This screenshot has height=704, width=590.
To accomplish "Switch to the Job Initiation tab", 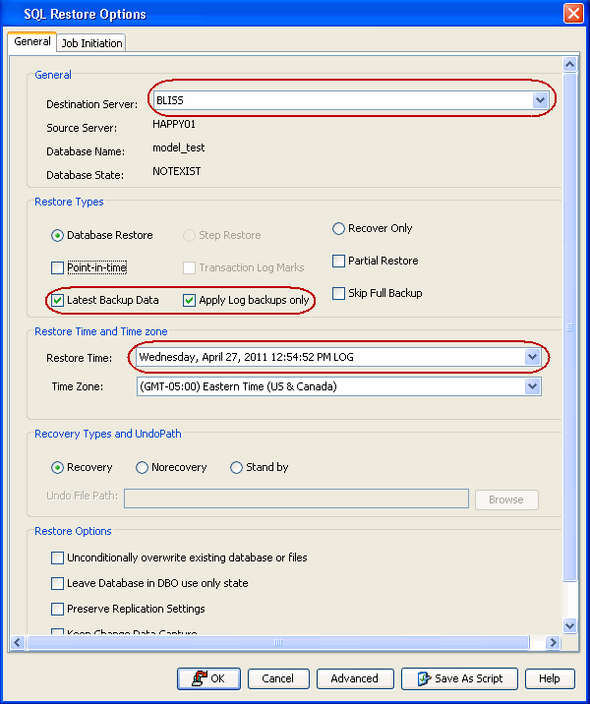I will [x=91, y=43].
